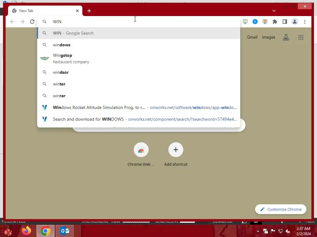
Task: Close the Chrome window
Action: (x=305, y=6)
